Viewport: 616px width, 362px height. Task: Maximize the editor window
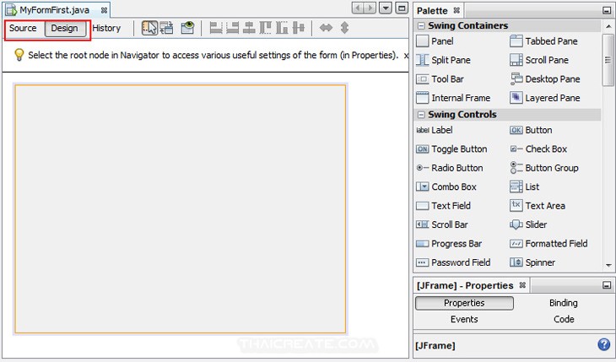coord(402,8)
